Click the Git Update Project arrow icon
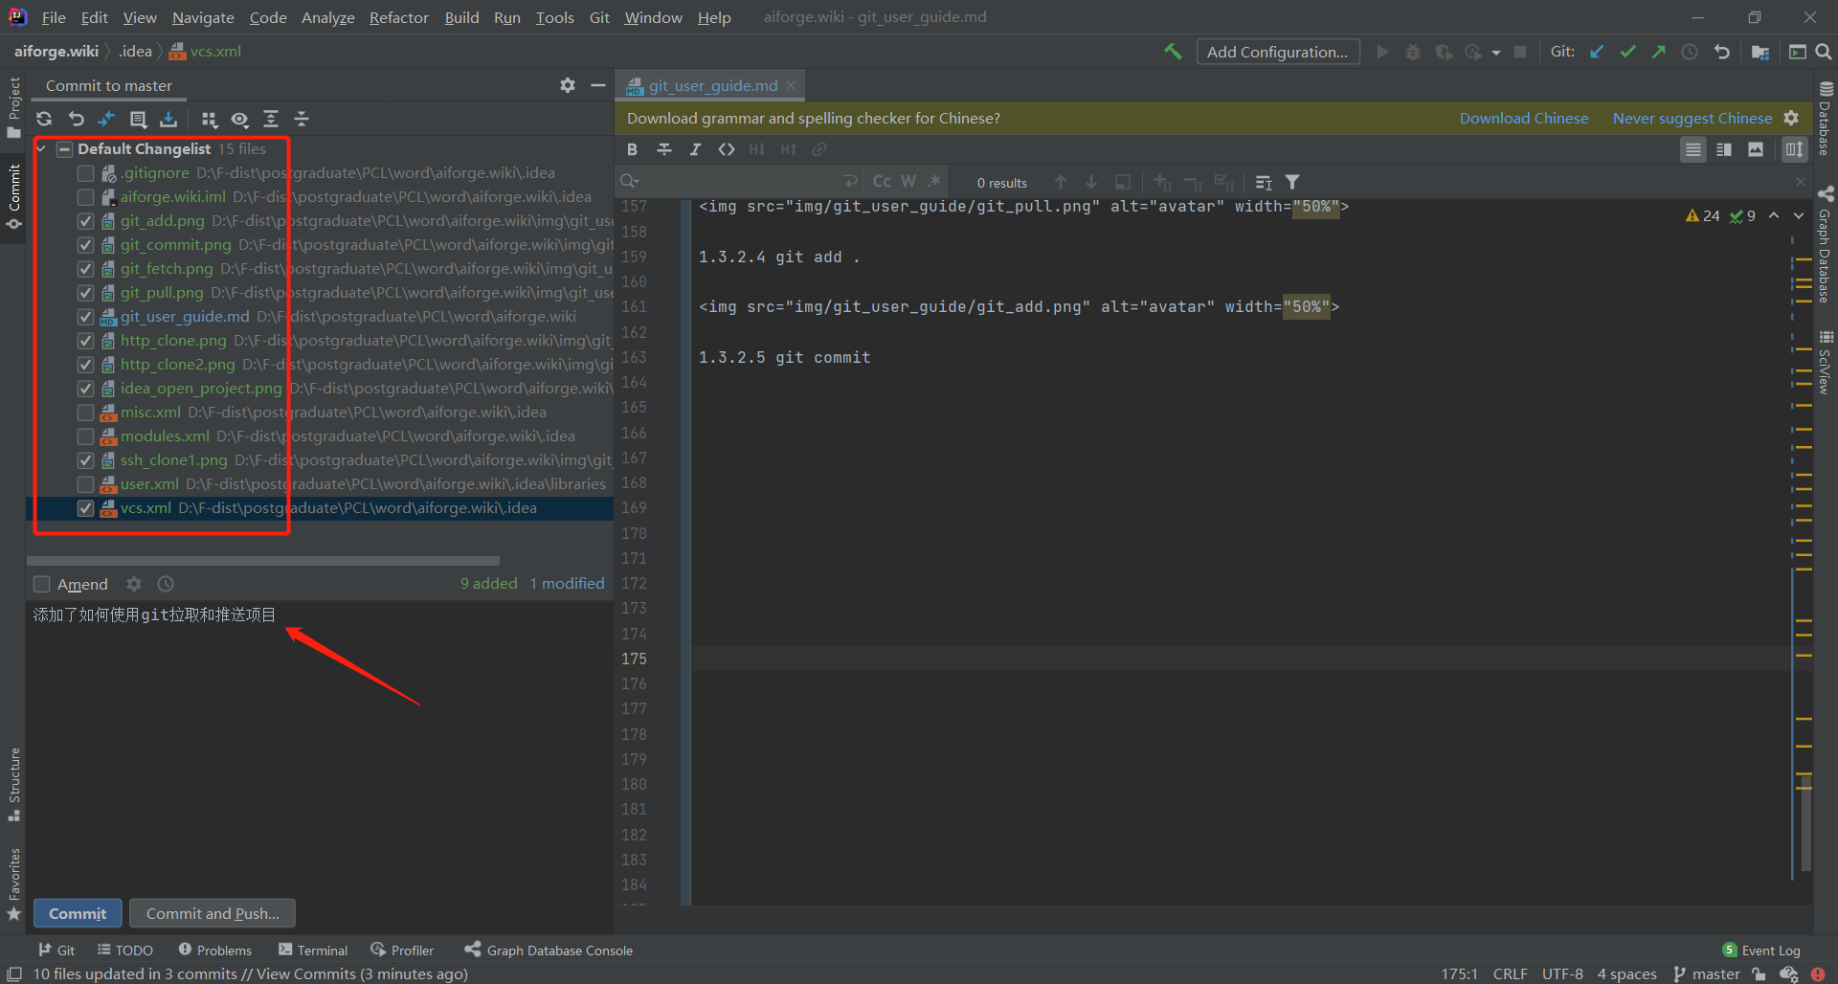This screenshot has width=1838, height=984. [1597, 52]
